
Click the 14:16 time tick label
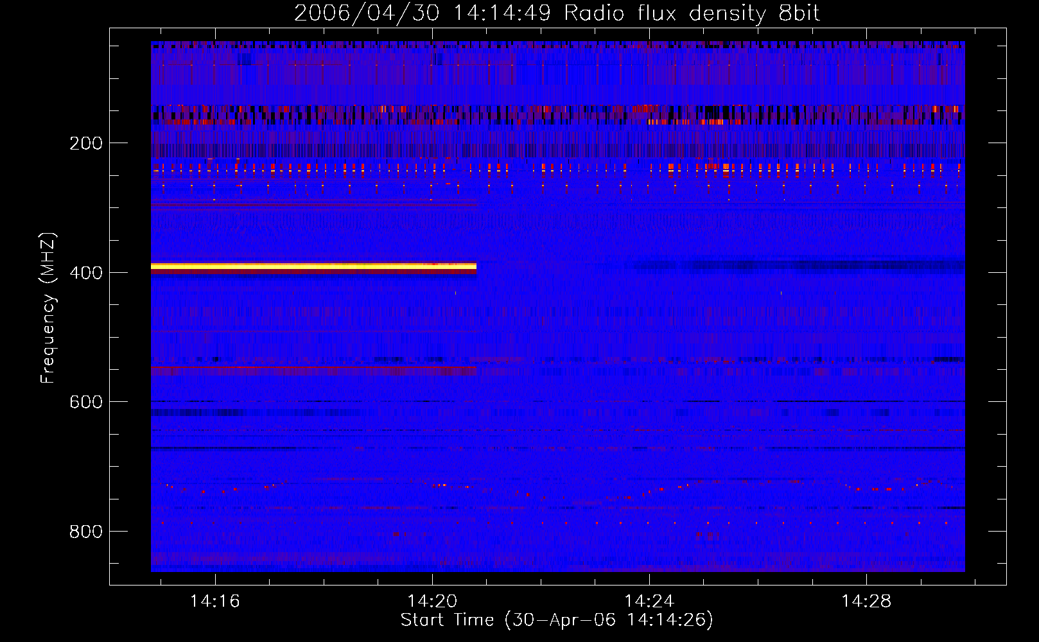tap(215, 601)
